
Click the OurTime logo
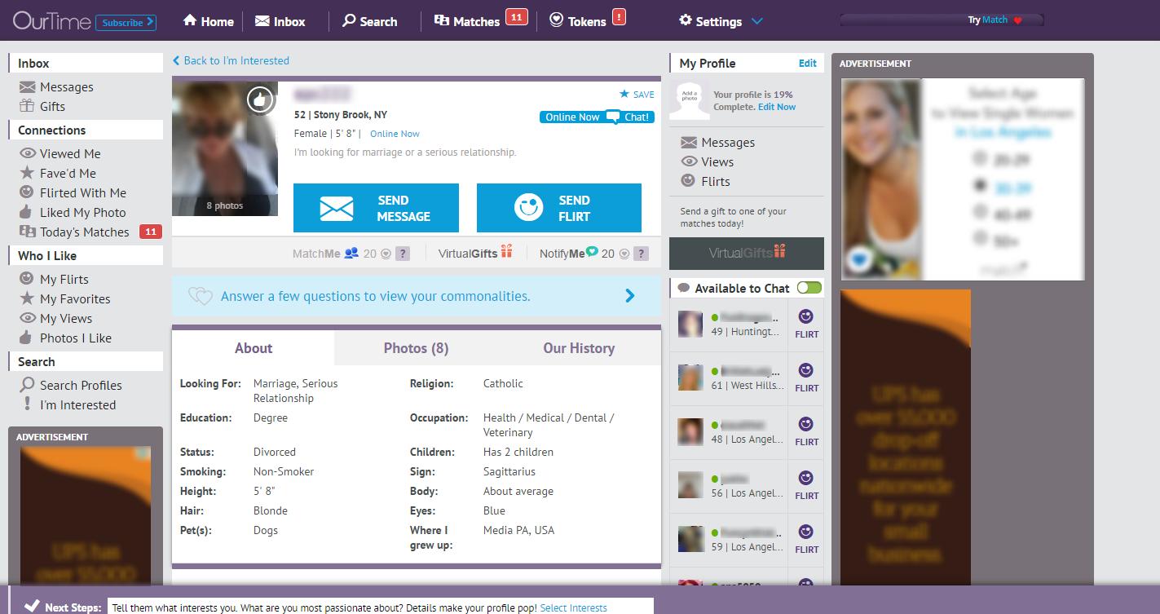point(51,21)
